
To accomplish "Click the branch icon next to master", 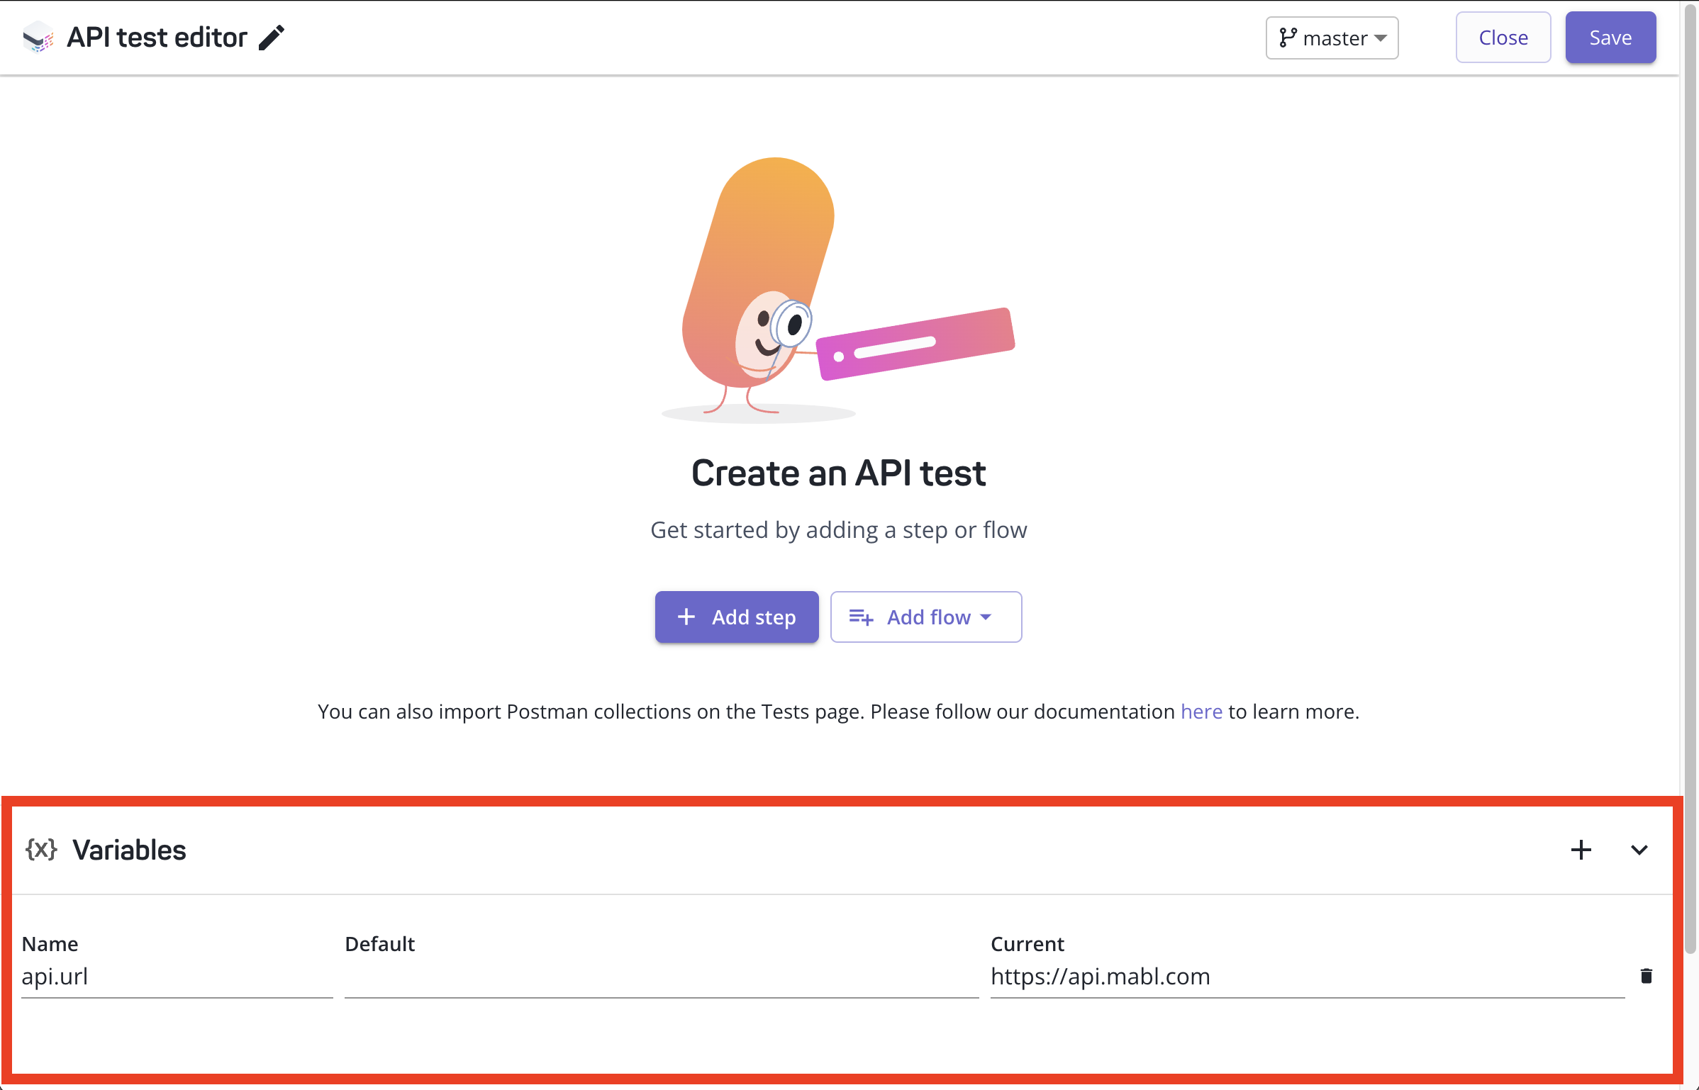I will point(1287,38).
